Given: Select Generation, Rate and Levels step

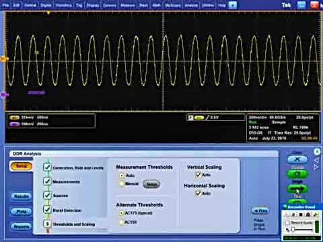Looking at the screenshot, I should pyautogui.click(x=73, y=167).
